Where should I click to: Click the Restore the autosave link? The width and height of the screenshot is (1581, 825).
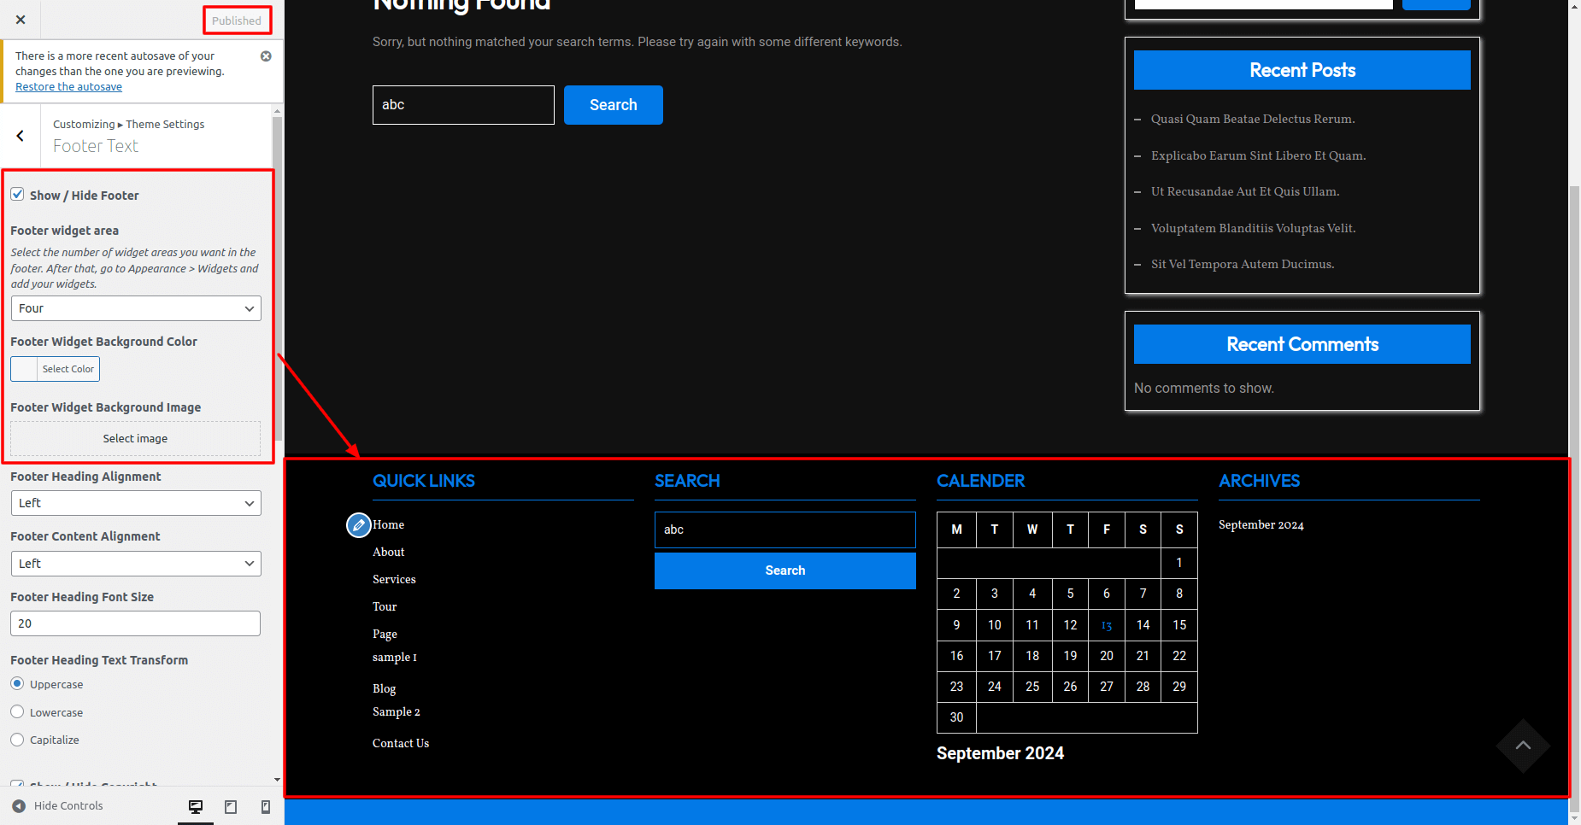(68, 87)
